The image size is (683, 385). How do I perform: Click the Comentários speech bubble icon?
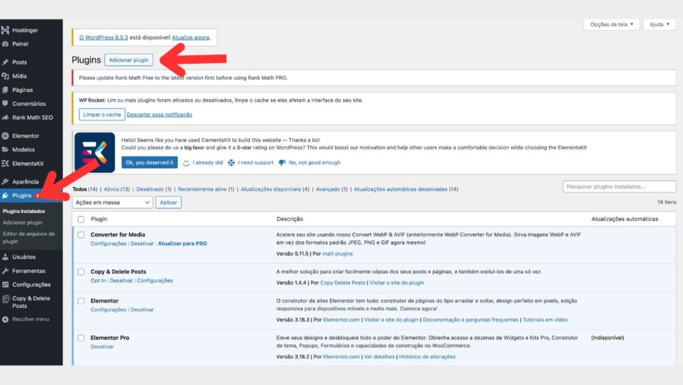tap(5, 103)
